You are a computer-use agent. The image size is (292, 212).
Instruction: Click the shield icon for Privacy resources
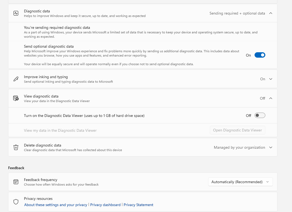pyautogui.click(x=16, y=202)
